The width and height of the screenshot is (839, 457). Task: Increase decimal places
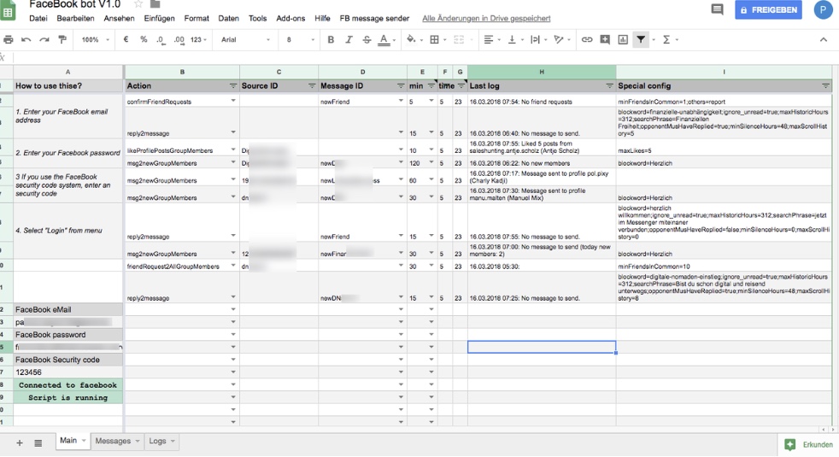(x=179, y=39)
